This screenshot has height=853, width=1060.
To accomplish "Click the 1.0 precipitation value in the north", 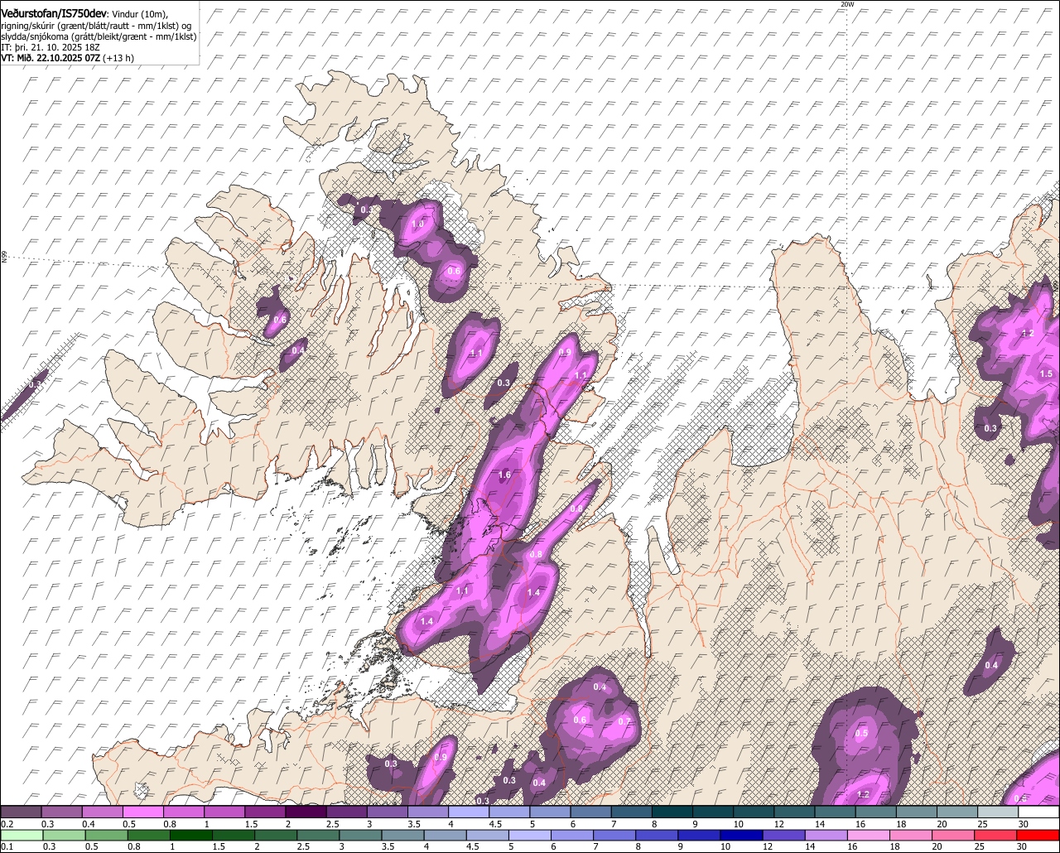I will [x=418, y=224].
